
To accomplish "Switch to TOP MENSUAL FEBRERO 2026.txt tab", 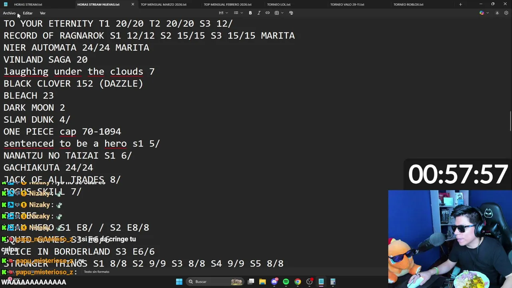I will click(x=228, y=4).
